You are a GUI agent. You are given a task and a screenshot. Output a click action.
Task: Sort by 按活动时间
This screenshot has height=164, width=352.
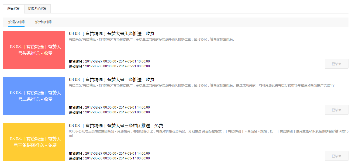point(43,22)
